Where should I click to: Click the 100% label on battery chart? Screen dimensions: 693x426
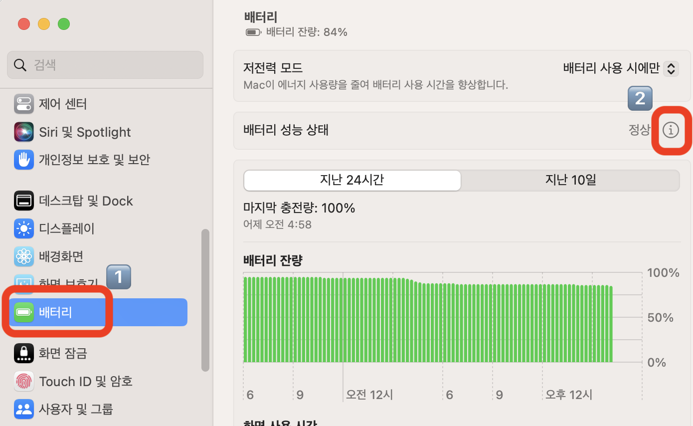pyautogui.click(x=663, y=272)
